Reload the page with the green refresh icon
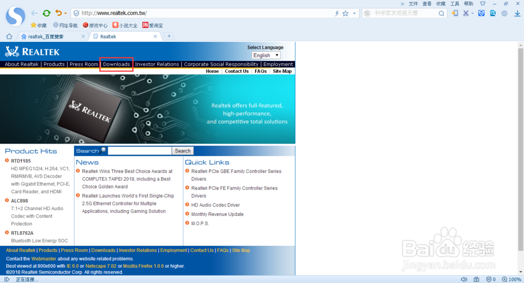This screenshot has width=524, height=283. (47, 13)
